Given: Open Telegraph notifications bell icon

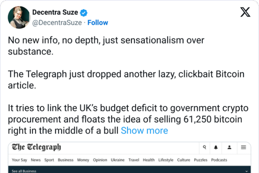Looking at the screenshot, I should click(x=217, y=148).
